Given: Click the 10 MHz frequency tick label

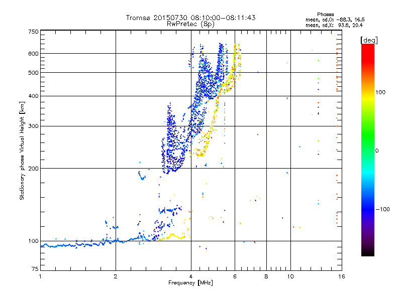Looking at the screenshot, I should pyautogui.click(x=290, y=276).
